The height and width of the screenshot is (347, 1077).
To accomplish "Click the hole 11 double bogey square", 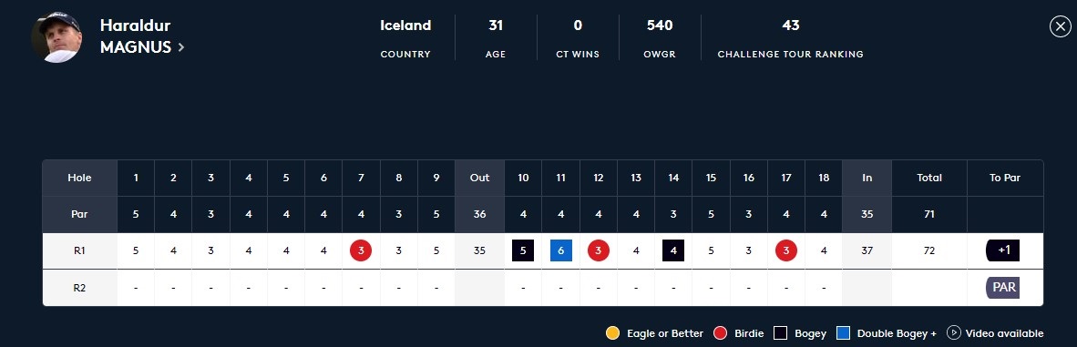I will coord(560,250).
